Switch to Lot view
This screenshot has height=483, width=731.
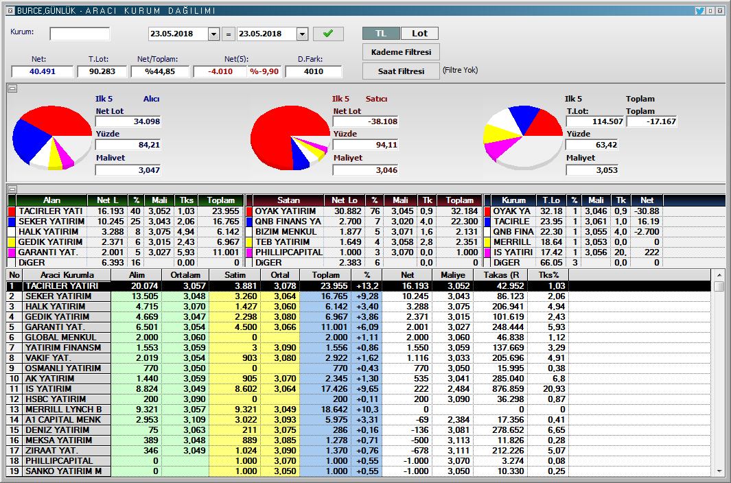coord(419,33)
